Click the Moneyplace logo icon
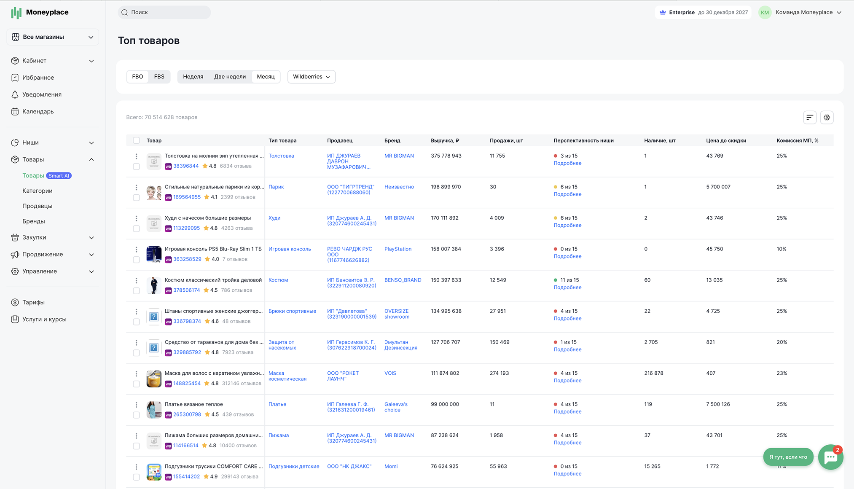Screen dimensions: 854x489 pyautogui.click(x=16, y=13)
